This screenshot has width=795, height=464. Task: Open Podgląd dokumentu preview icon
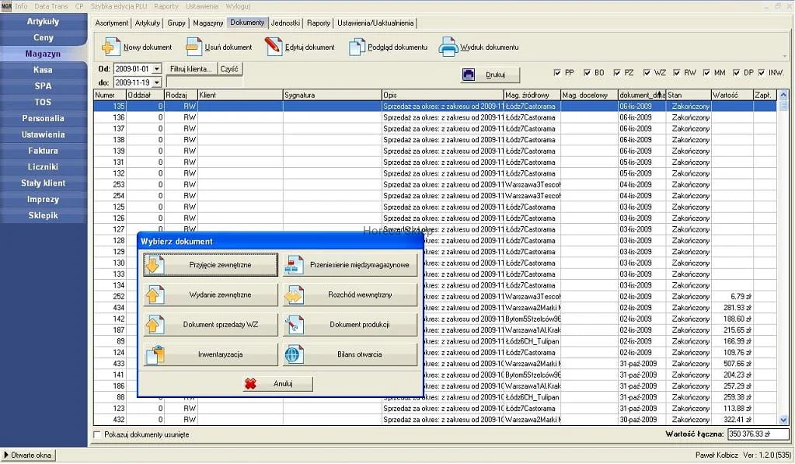[x=356, y=47]
